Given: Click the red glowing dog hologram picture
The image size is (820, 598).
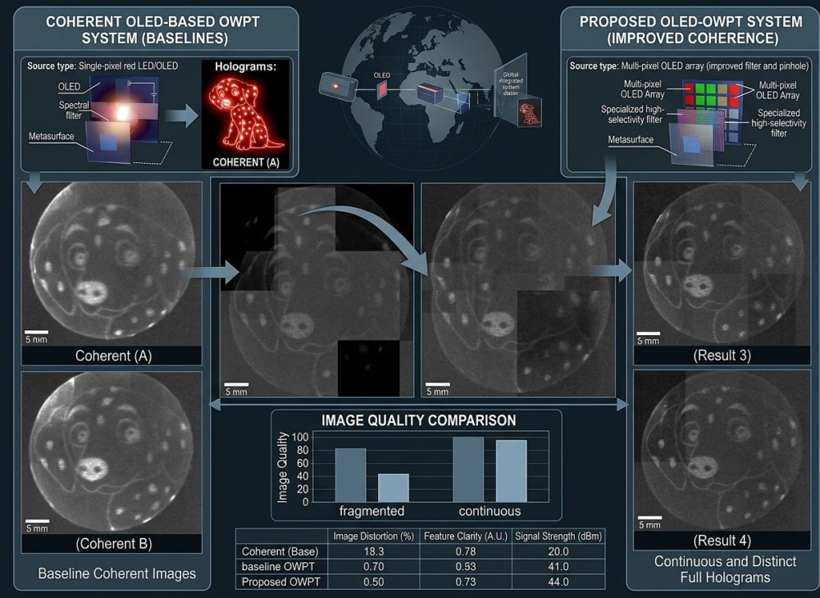Looking at the screenshot, I should (246, 114).
